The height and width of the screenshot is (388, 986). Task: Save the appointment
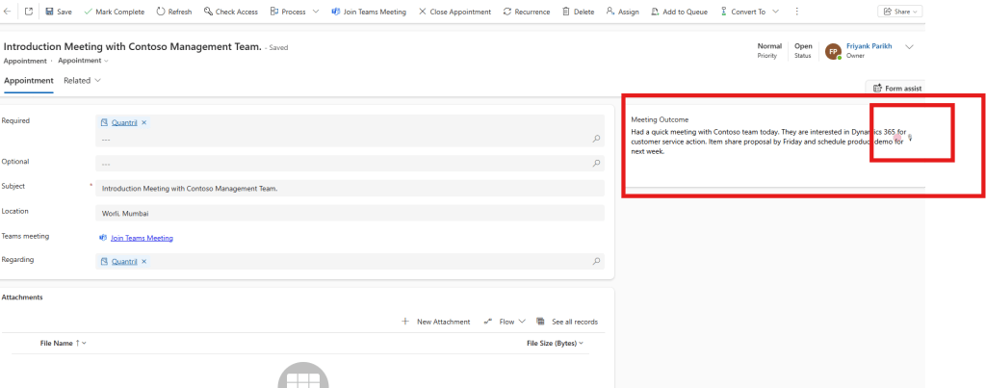click(x=59, y=12)
